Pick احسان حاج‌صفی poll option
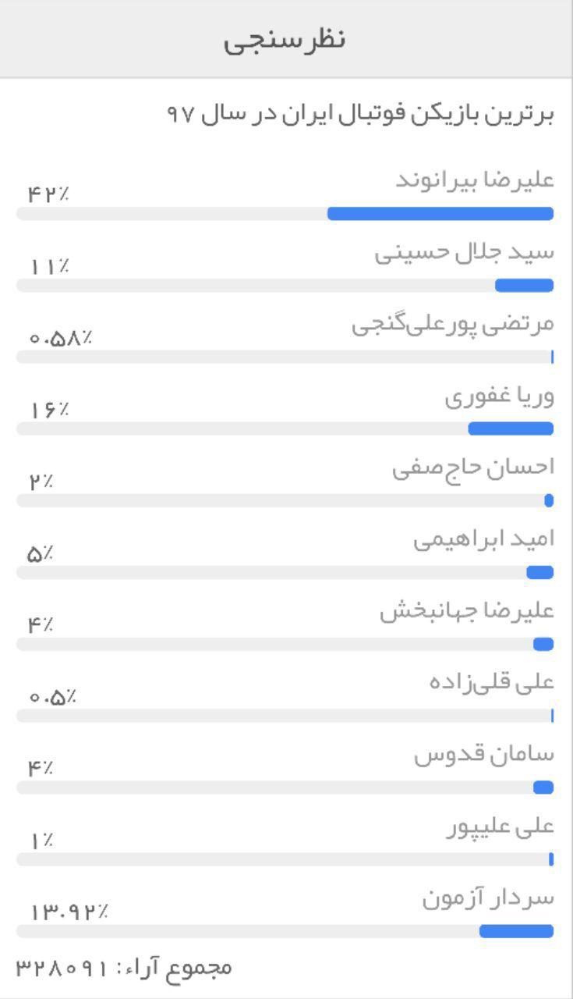Screen dimensions: 573x999 [472, 468]
